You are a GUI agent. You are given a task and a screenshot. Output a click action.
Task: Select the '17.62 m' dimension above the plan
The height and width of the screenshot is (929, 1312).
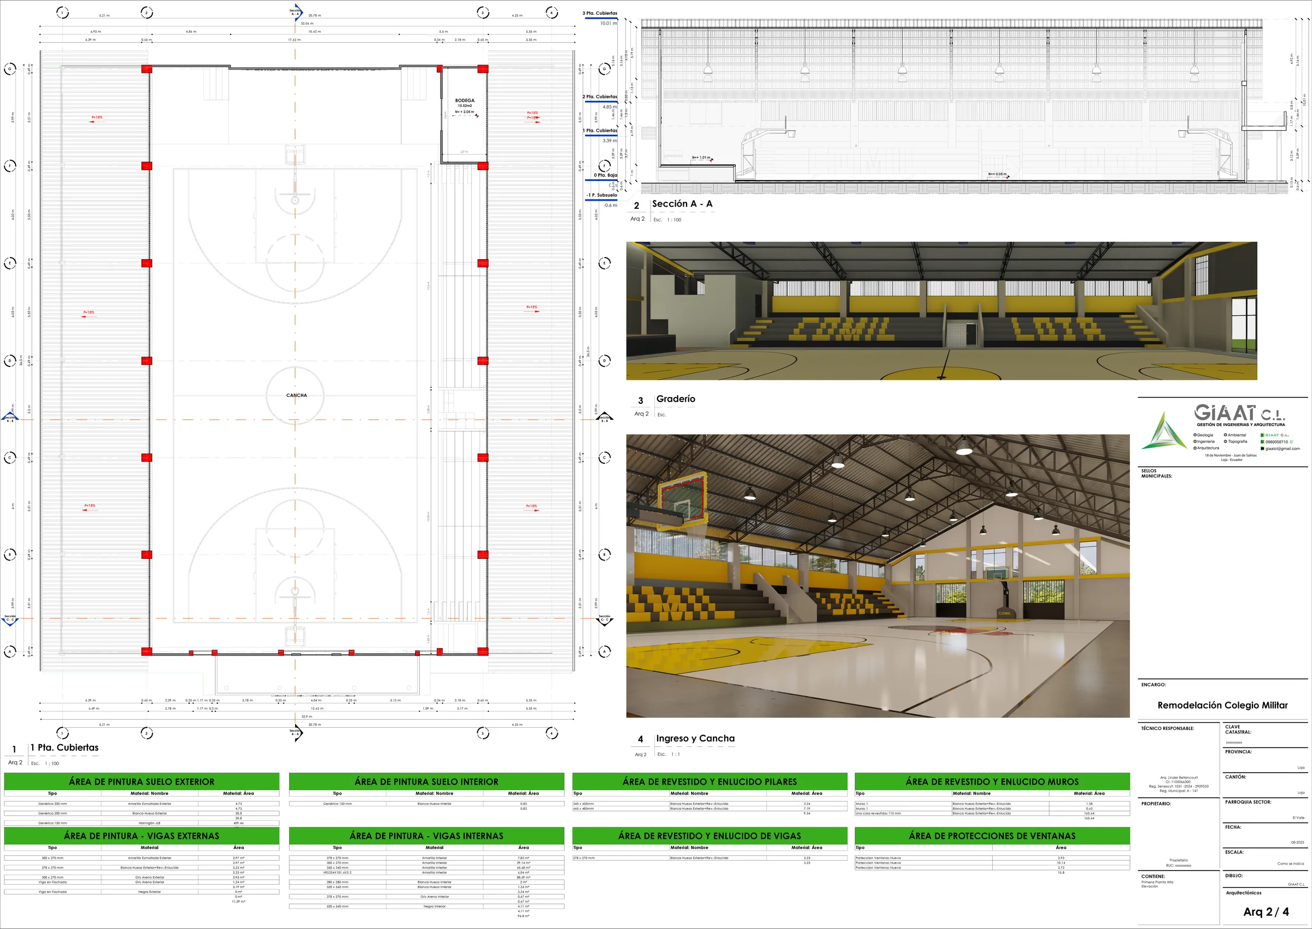click(294, 40)
